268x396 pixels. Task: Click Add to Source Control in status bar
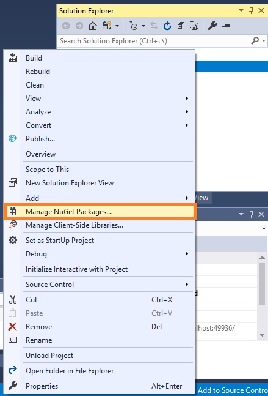[x=233, y=390]
